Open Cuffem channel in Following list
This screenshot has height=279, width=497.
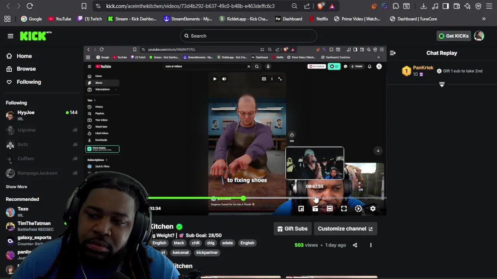[42, 159]
